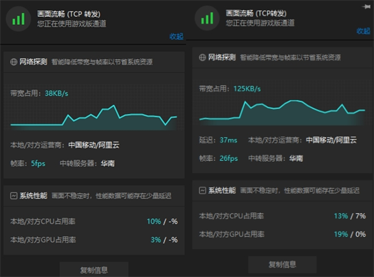374x277 pixels.
Task: Click the 19% / 0% GPU usage value
Action: click(349, 234)
